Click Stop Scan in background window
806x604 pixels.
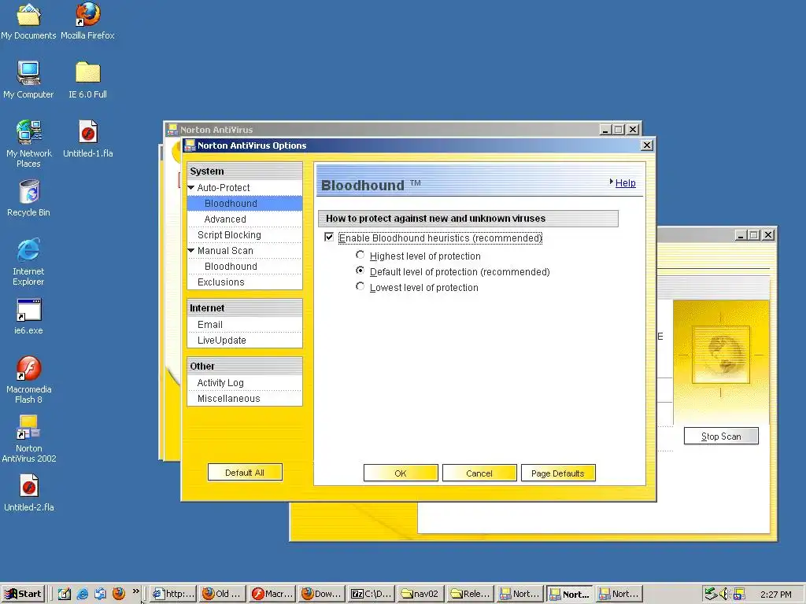click(x=721, y=436)
